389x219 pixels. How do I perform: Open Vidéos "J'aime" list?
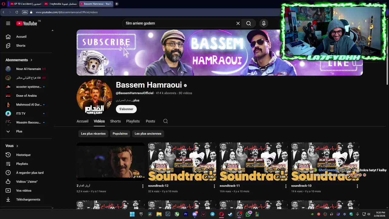[27, 182]
